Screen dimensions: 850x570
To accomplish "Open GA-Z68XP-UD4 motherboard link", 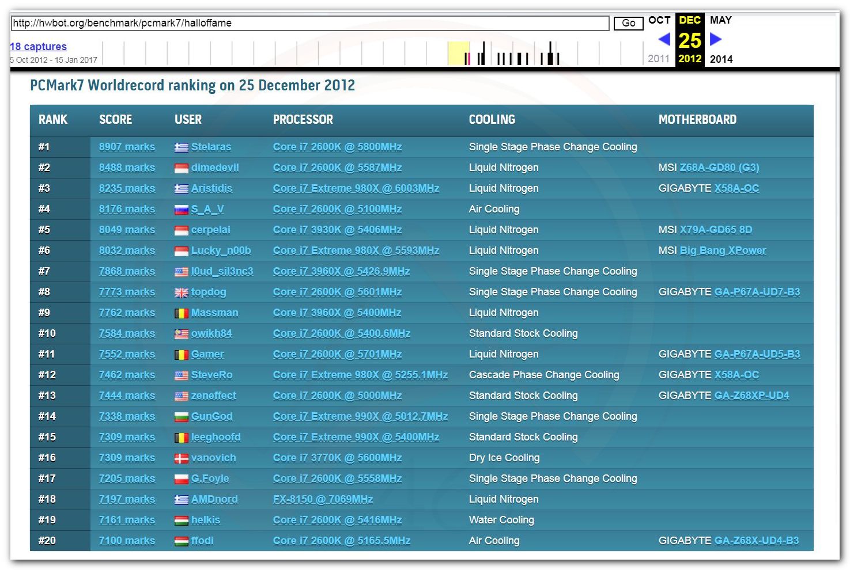I will [751, 396].
